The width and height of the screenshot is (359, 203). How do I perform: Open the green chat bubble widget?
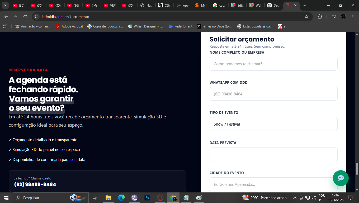[341, 178]
